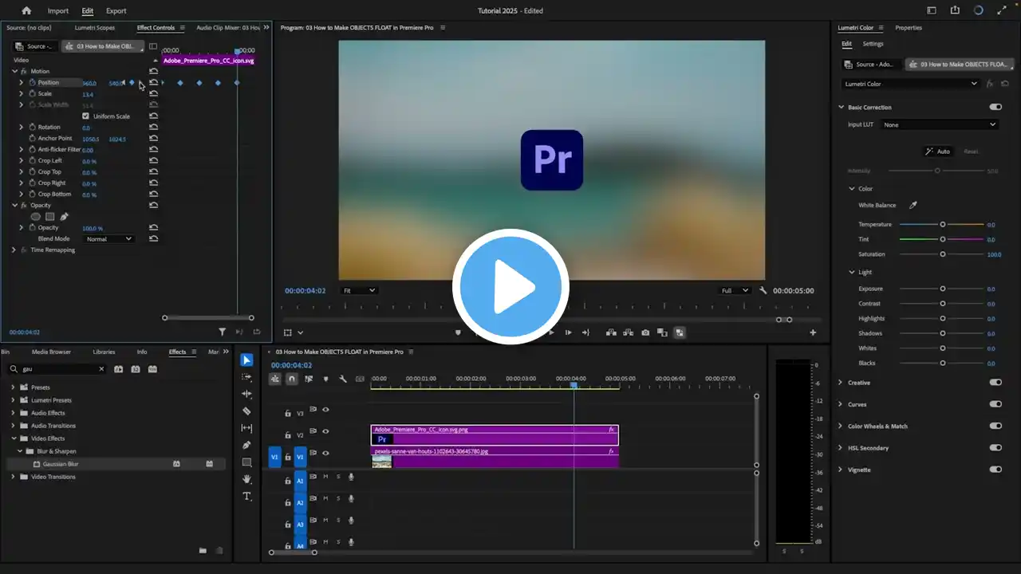Click the Export Frame camera icon
The width and height of the screenshot is (1021, 574).
point(645,332)
